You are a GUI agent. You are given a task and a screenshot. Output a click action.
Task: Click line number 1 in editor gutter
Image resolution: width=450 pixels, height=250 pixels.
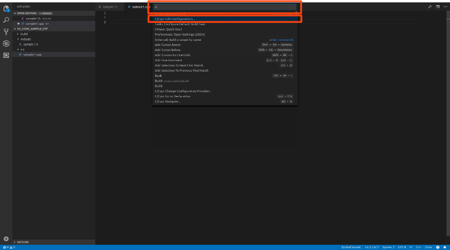coord(105,13)
